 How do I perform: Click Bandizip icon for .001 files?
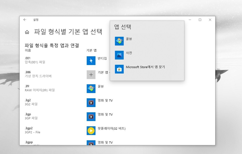click(x=91, y=60)
